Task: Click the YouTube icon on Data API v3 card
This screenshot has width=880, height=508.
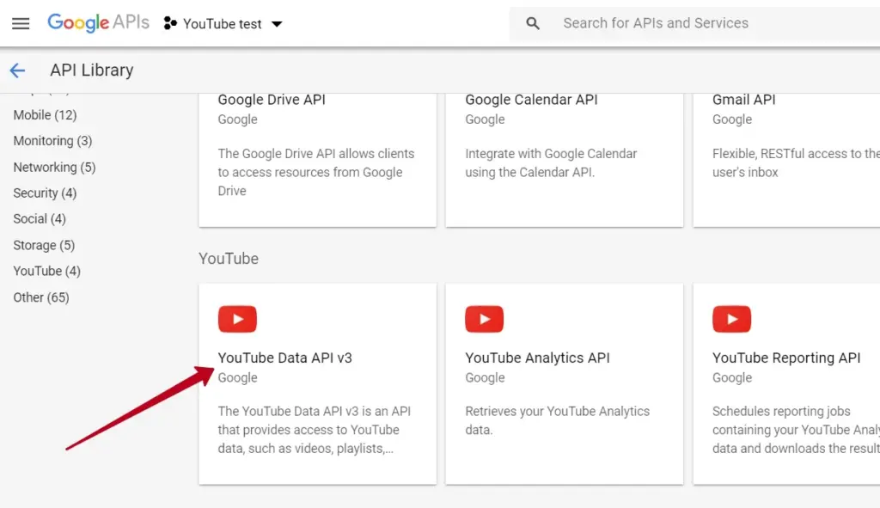Action: 237,319
